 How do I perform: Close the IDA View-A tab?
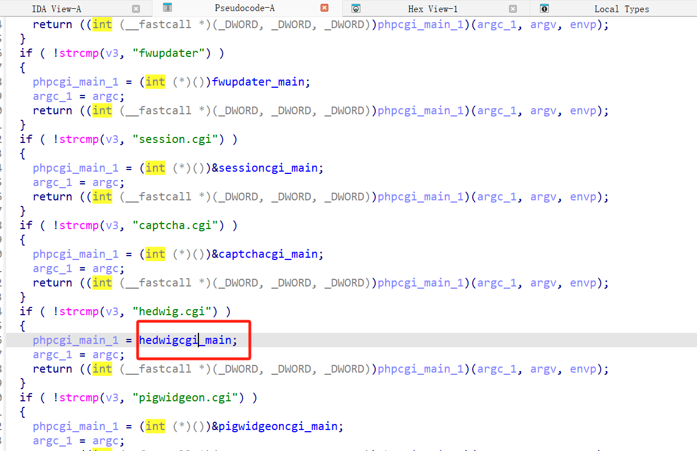[136, 9]
